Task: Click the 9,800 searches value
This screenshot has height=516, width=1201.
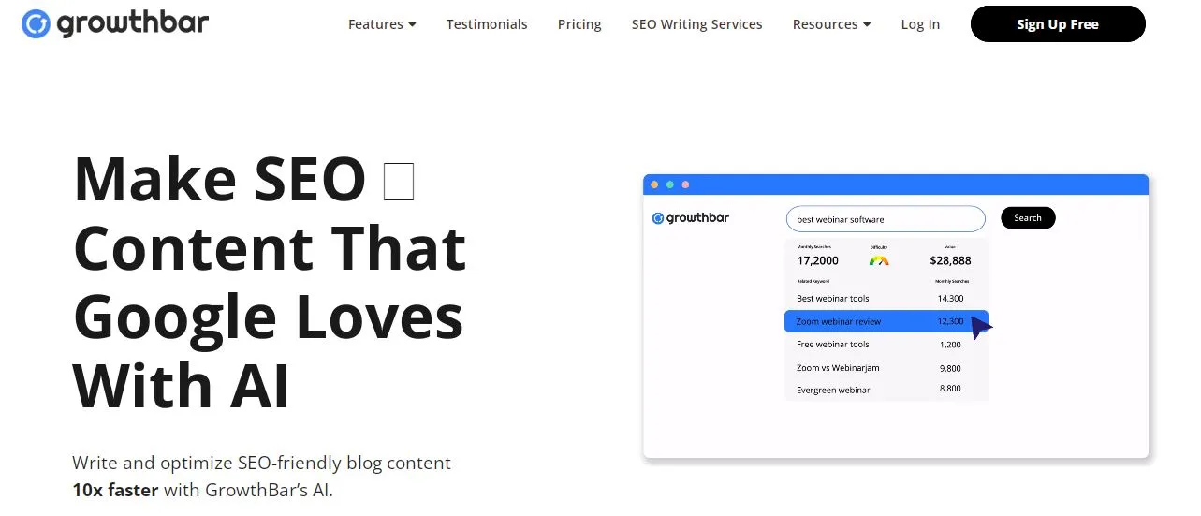Action: [950, 368]
